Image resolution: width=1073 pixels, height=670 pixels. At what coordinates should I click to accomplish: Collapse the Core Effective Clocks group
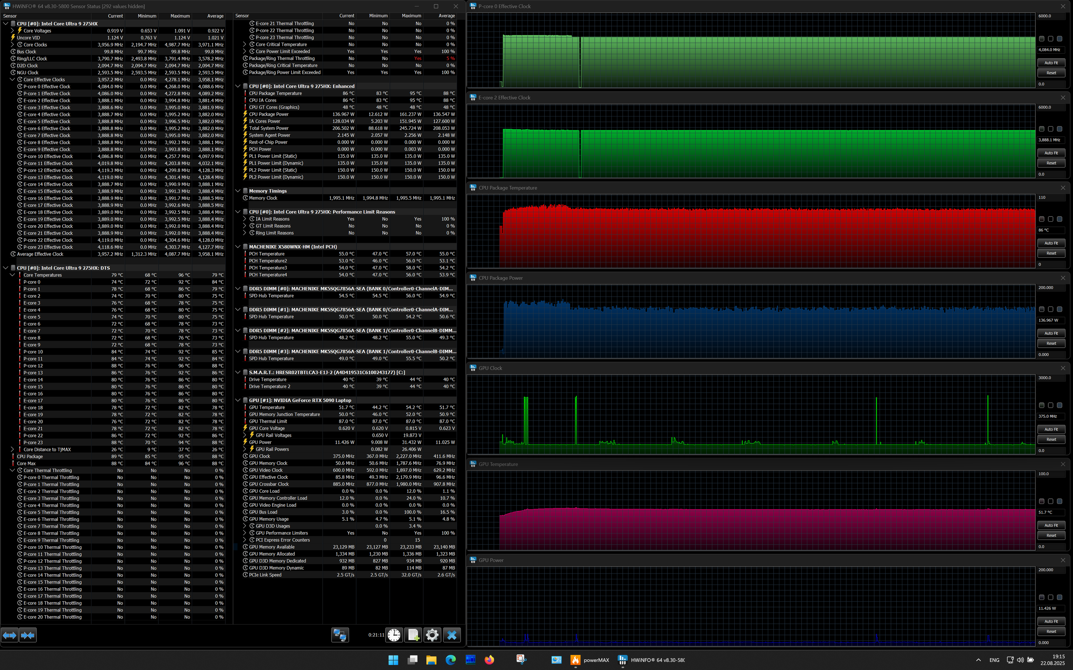(13, 80)
